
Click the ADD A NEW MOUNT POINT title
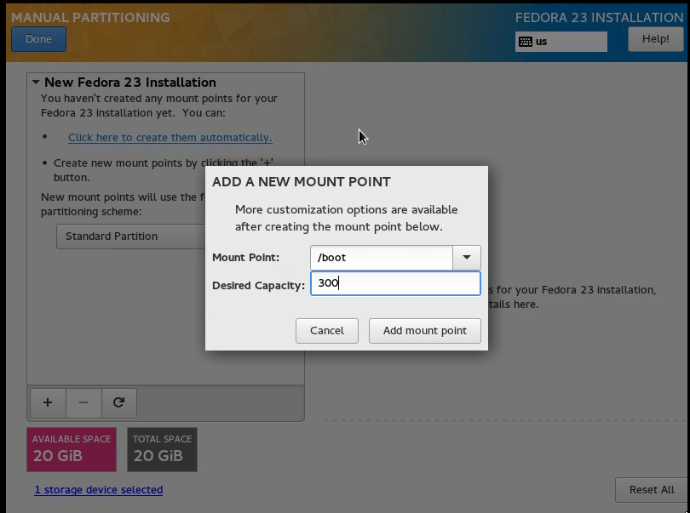pyautogui.click(x=302, y=181)
